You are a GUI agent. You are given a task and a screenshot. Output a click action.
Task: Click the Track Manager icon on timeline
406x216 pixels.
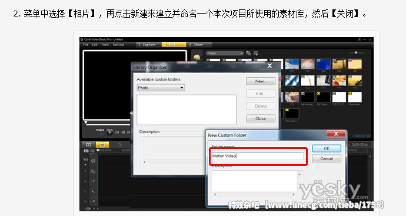pyautogui.click(x=85, y=151)
